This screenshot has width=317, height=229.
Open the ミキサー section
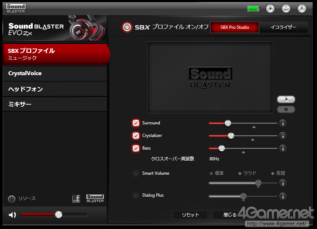[55, 104]
